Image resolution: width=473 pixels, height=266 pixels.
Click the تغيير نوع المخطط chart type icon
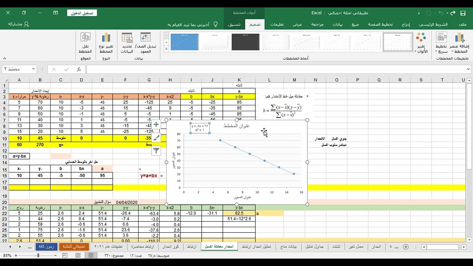pyautogui.click(x=106, y=43)
